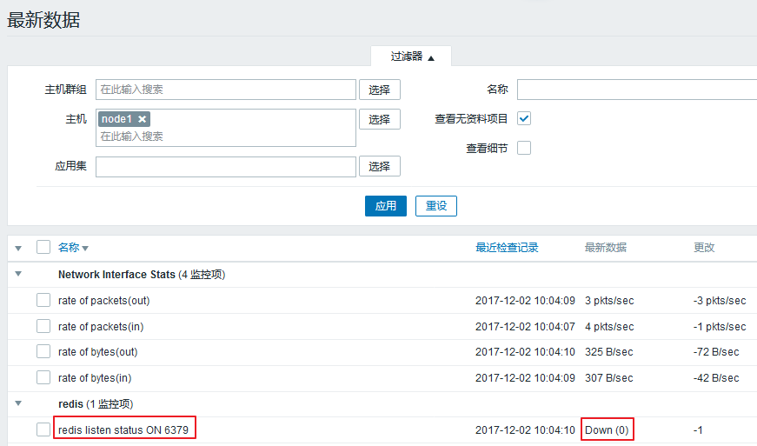Click 应用 to apply the filter
Viewport: 757px width, 446px height.
[x=385, y=206]
